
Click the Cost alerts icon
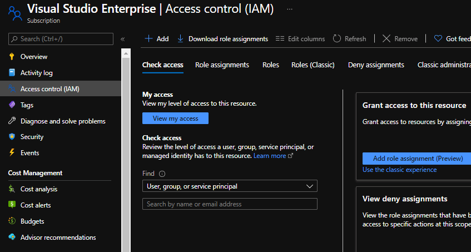[x=12, y=205]
